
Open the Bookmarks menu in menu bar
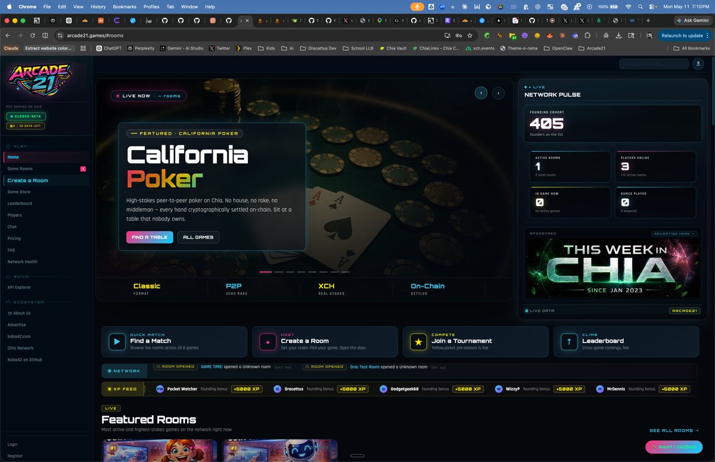(125, 7)
